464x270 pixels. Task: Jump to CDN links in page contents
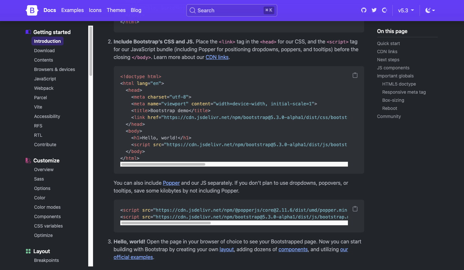click(x=387, y=52)
